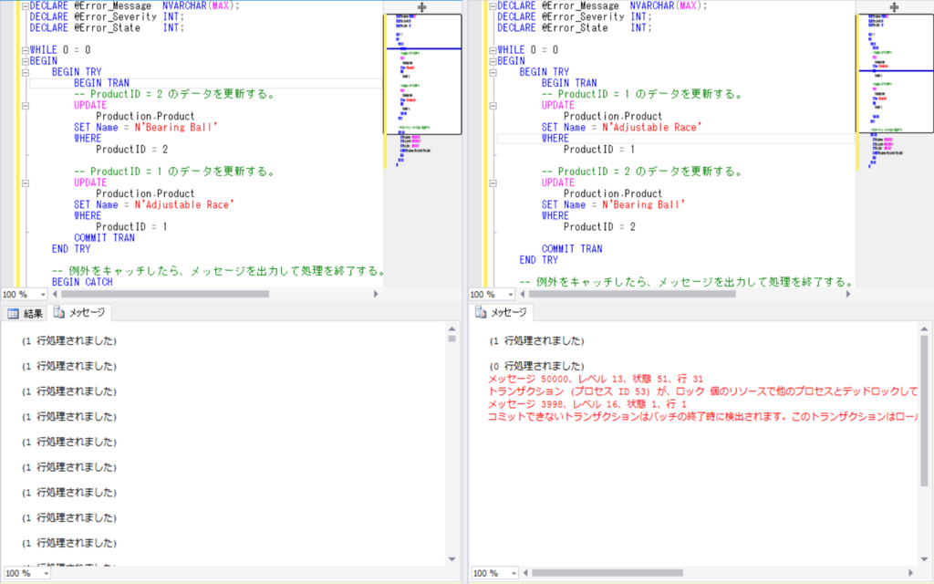Collapse the BEGIN TRY region in the left query
This screenshot has height=584, width=934.
(26, 73)
